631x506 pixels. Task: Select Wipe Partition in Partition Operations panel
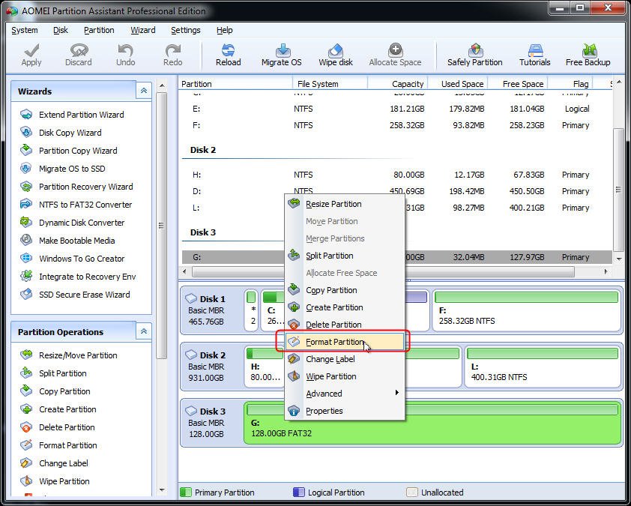pos(55,481)
